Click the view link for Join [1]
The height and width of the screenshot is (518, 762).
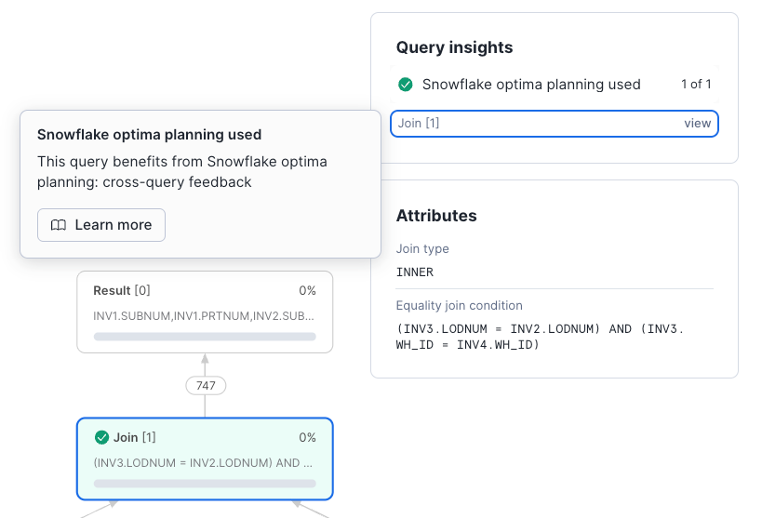(x=698, y=124)
